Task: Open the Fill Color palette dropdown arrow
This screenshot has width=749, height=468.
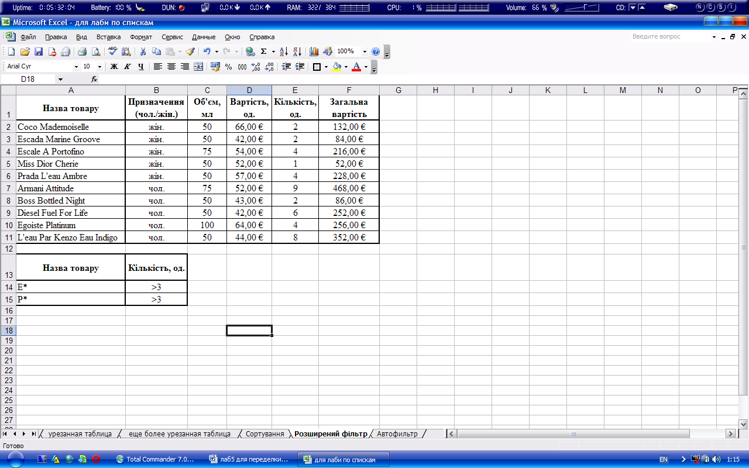Action: [346, 67]
